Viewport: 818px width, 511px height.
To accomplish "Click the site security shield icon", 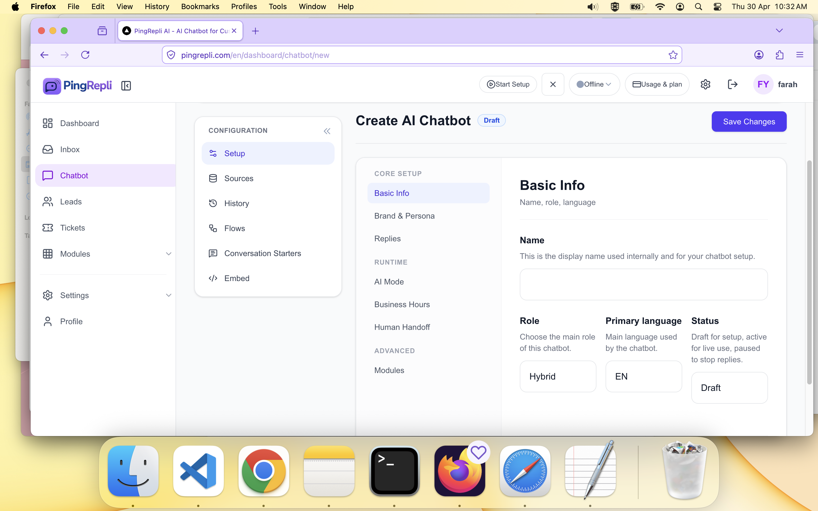I will pyautogui.click(x=171, y=55).
